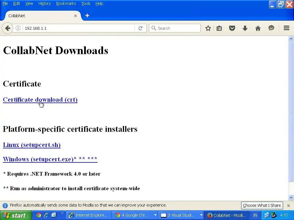294x220 pixels.
Task: Click the vertical scrollbar thumb
Action: [291, 112]
